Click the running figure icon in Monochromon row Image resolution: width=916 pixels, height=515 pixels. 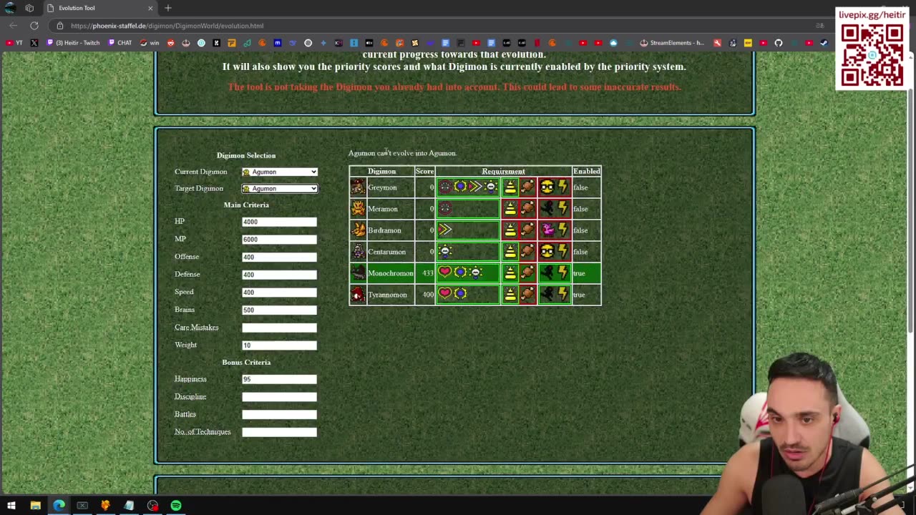pyautogui.click(x=547, y=273)
